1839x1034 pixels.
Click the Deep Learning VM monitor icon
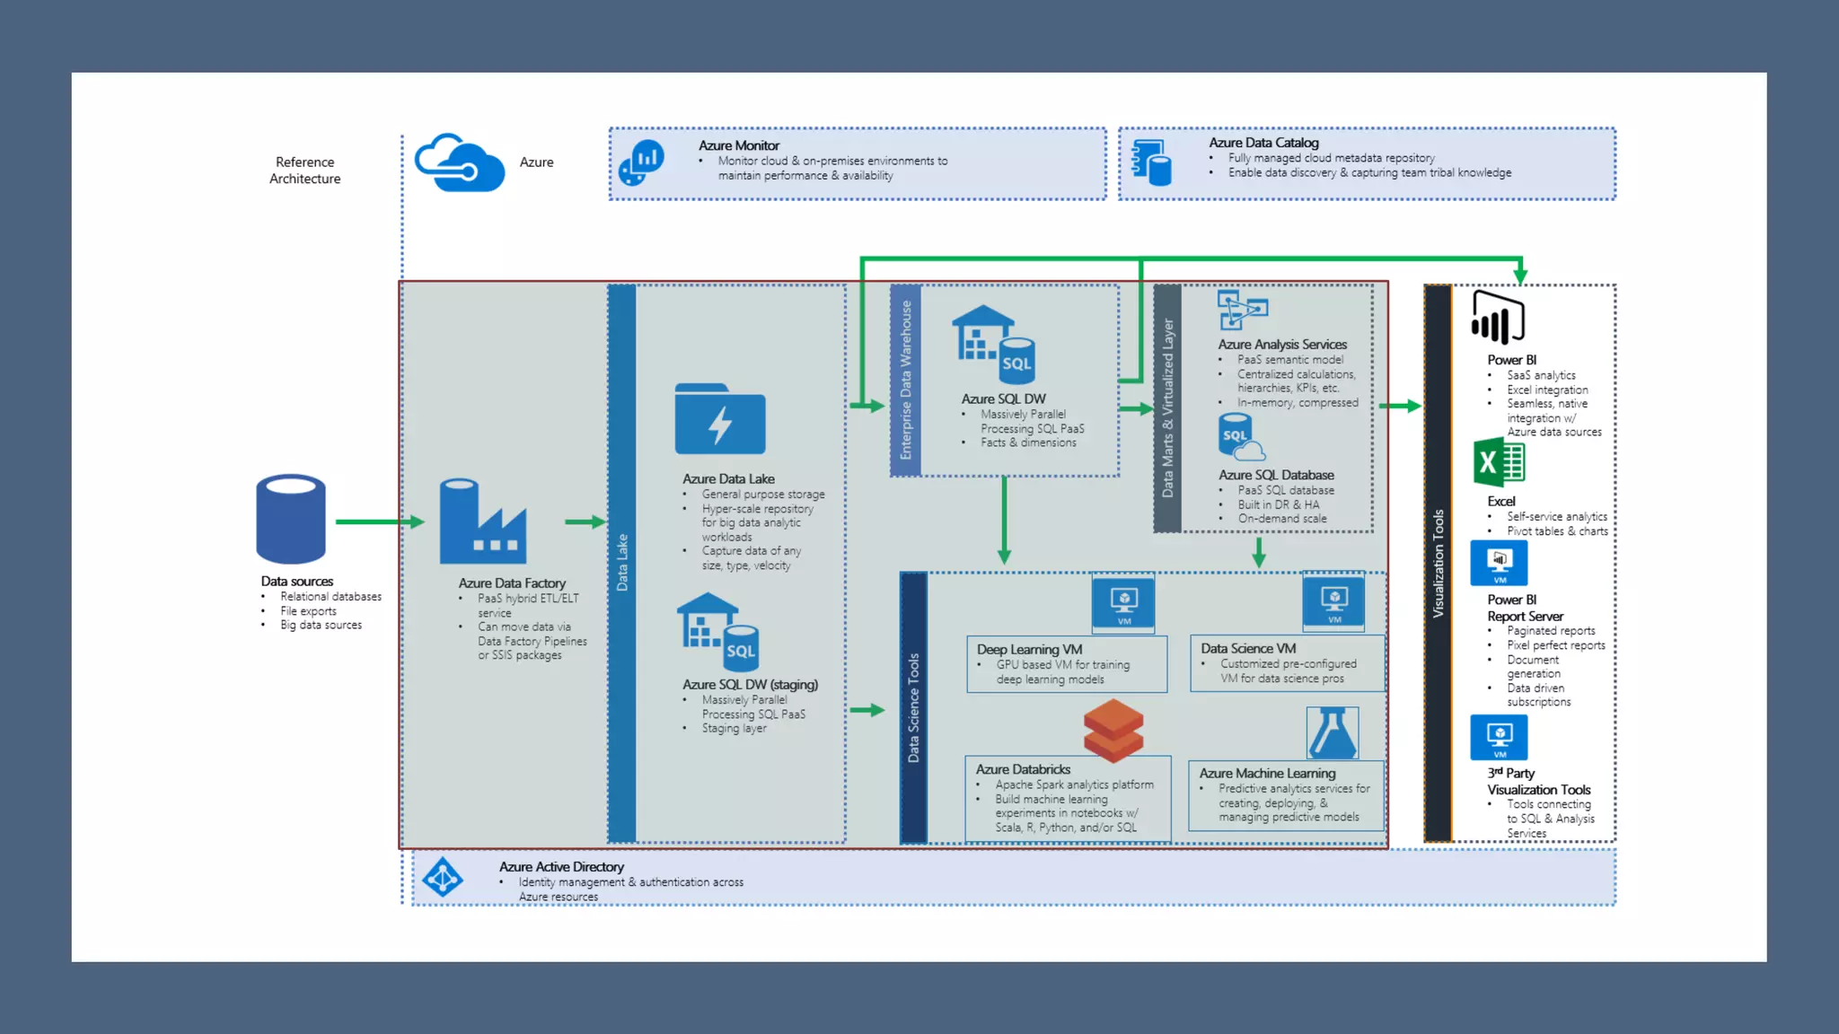(x=1123, y=602)
